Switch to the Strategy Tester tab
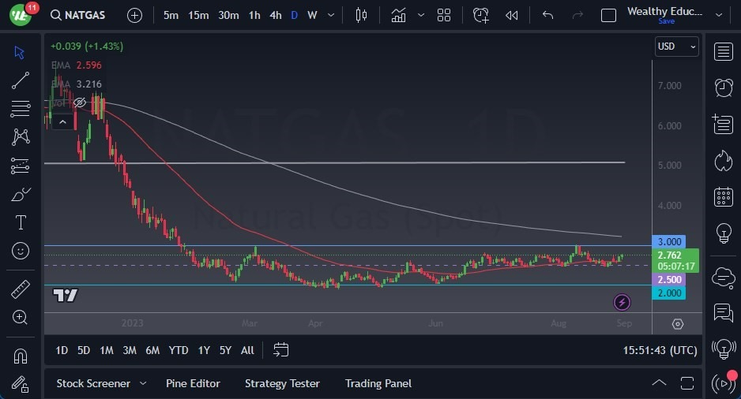This screenshot has height=399, width=741. 282,383
